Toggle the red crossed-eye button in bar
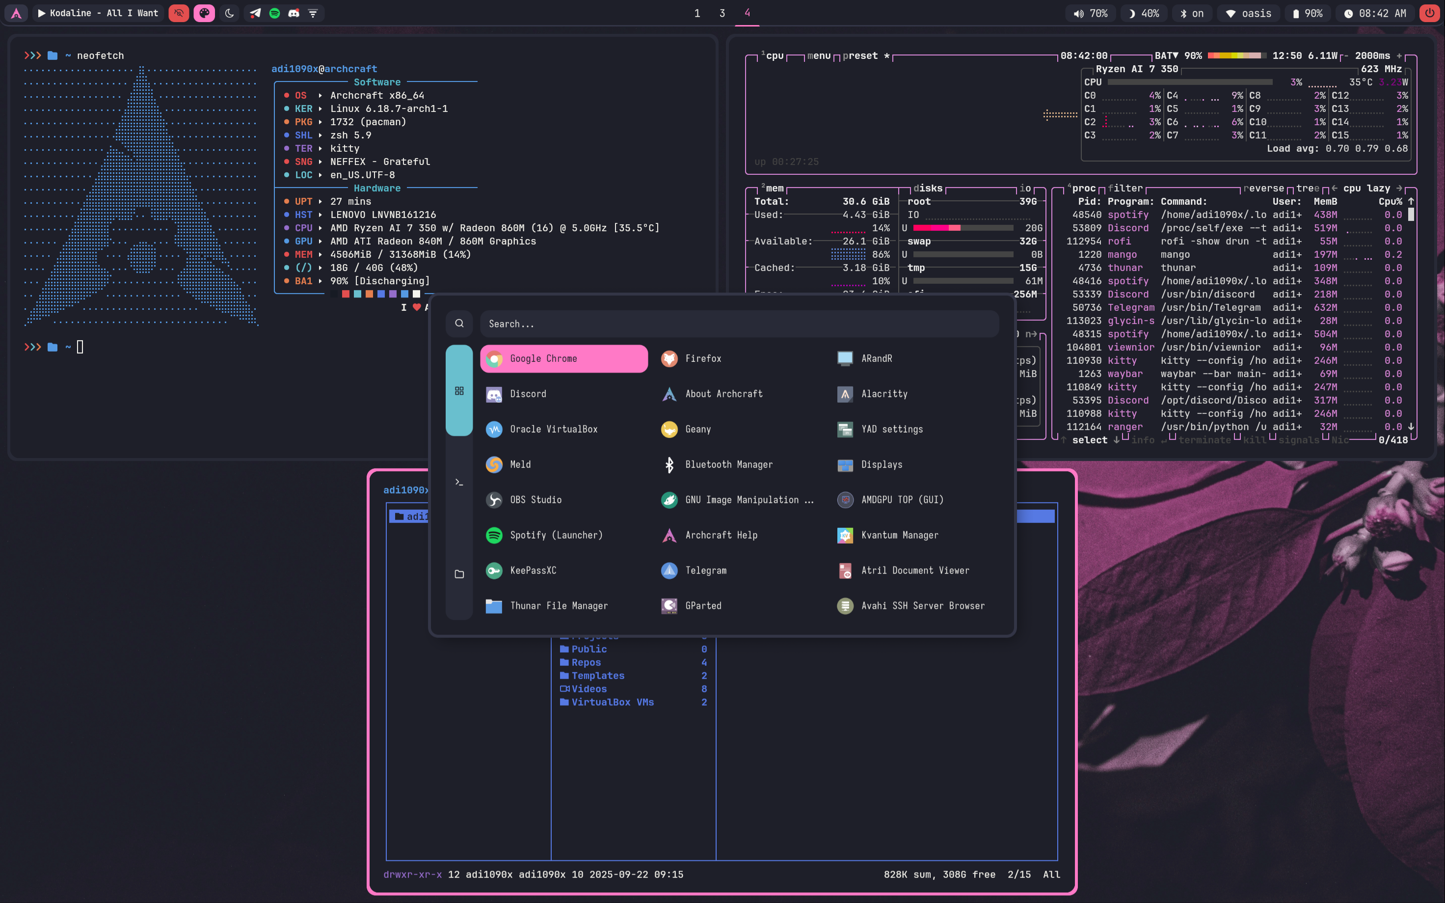 179,13
